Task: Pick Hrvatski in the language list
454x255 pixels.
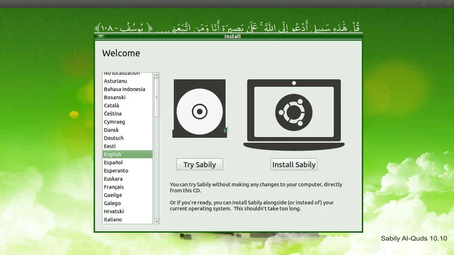Action: click(x=128, y=211)
